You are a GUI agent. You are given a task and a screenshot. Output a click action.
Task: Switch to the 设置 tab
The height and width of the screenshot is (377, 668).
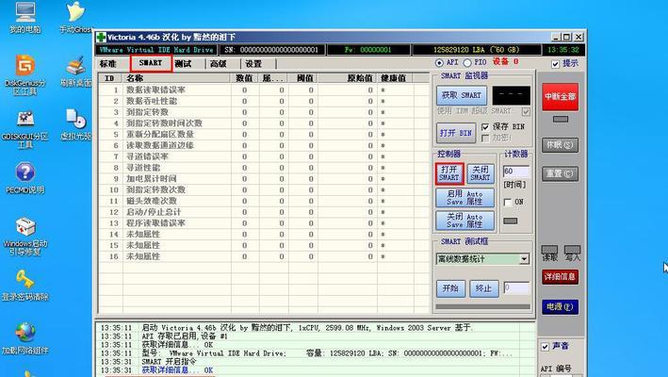(253, 63)
